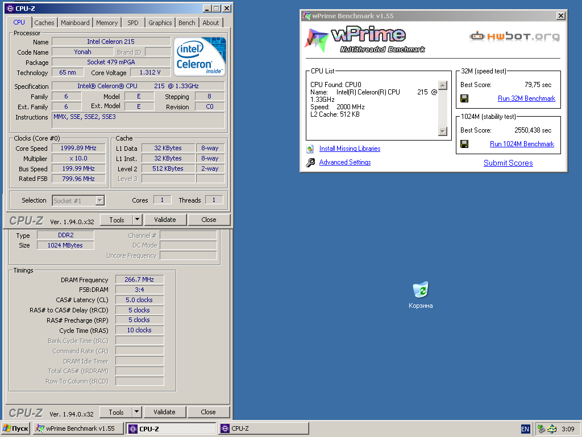
Task: Switch to the Mainboard tab
Action: pyautogui.click(x=75, y=23)
